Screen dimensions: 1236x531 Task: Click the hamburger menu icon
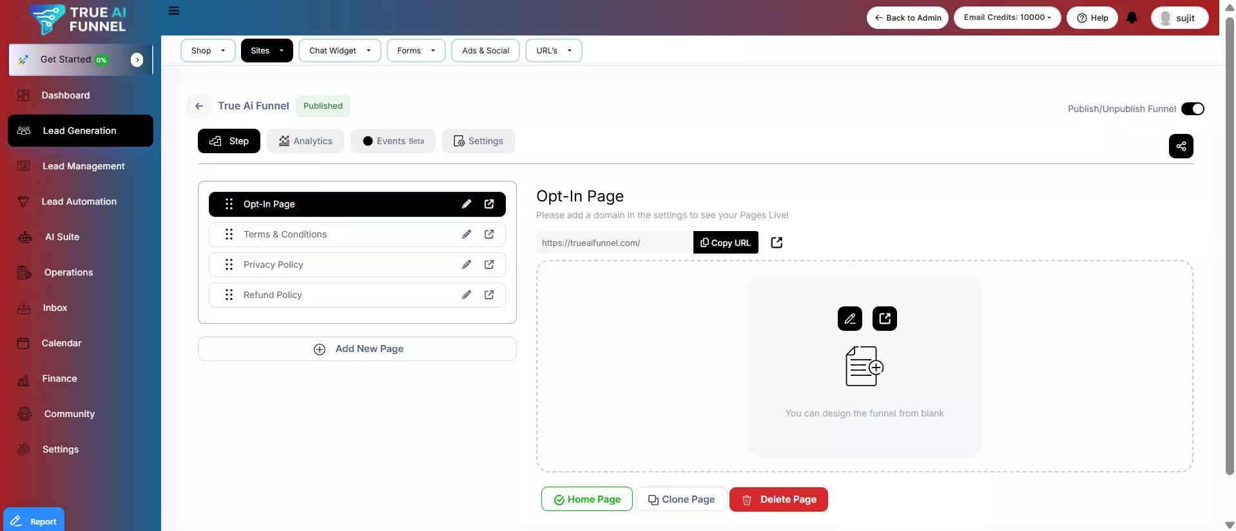click(174, 11)
